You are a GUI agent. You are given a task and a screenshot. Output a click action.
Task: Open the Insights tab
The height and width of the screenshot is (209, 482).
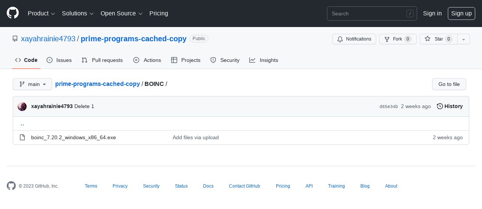click(x=264, y=60)
